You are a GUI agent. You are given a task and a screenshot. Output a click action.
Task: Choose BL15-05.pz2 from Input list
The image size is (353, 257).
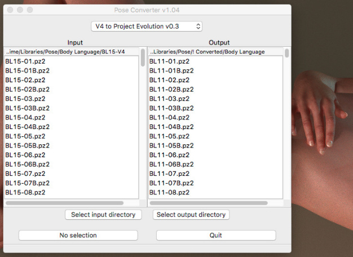point(25,136)
